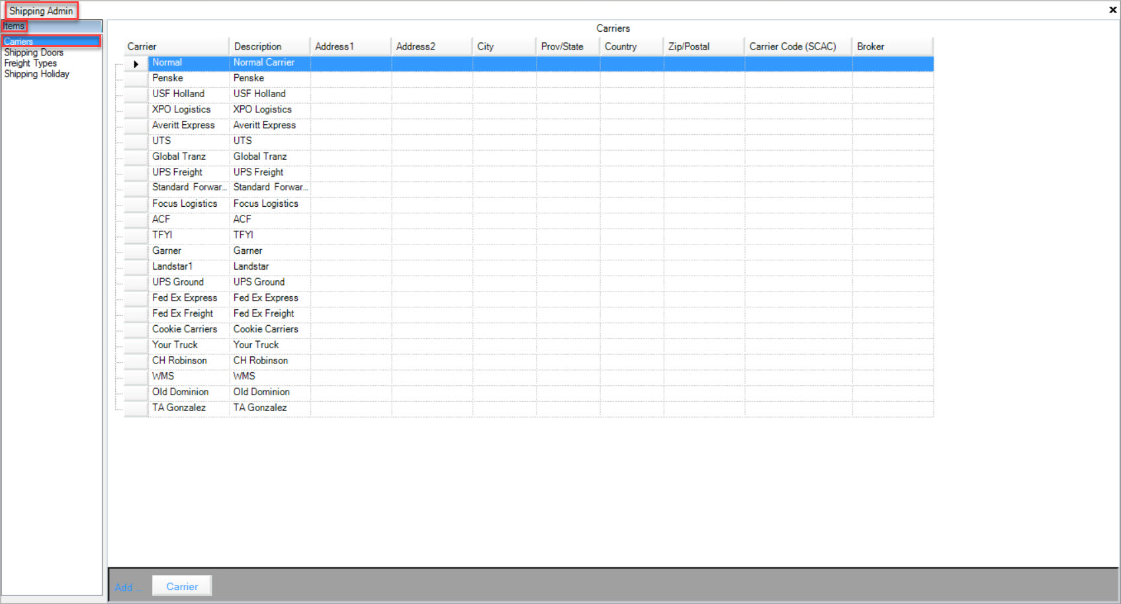
Task: Select the Old Dominion carrier cell
Action: point(189,392)
